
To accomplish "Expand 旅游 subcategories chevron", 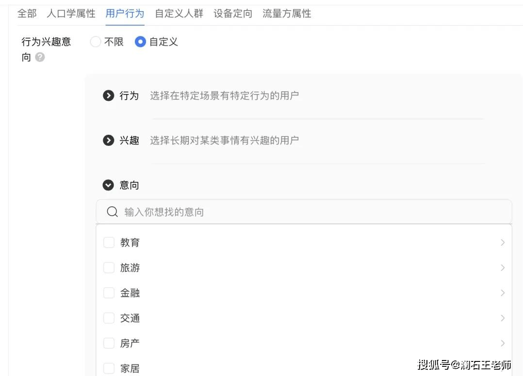I will (503, 268).
